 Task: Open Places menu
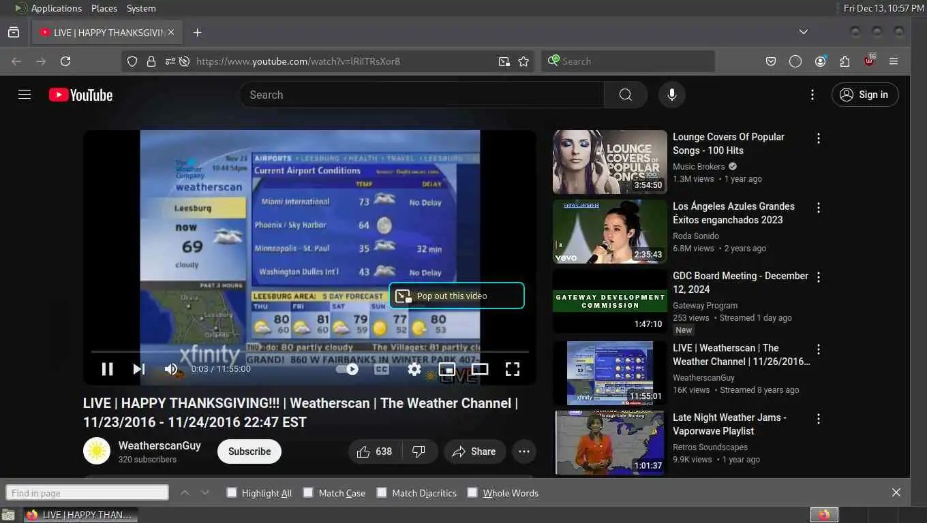[x=104, y=8]
